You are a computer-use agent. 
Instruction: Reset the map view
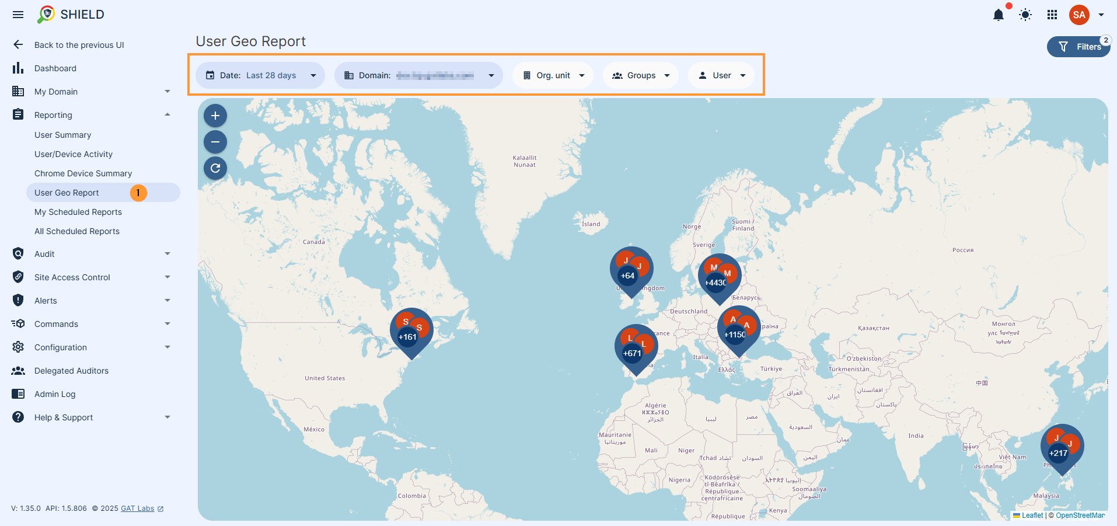pyautogui.click(x=215, y=168)
